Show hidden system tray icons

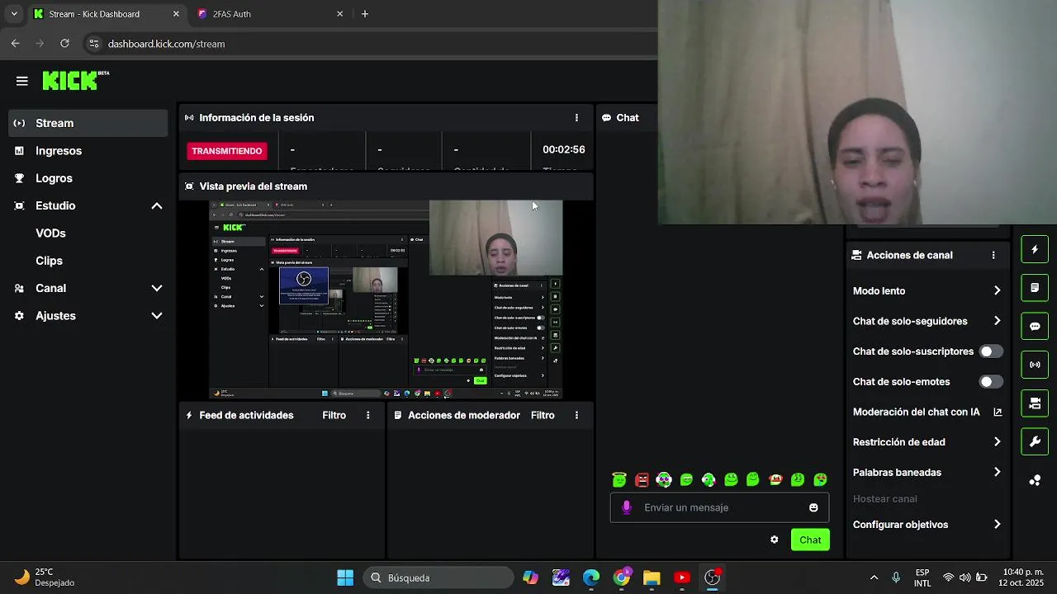[874, 577]
